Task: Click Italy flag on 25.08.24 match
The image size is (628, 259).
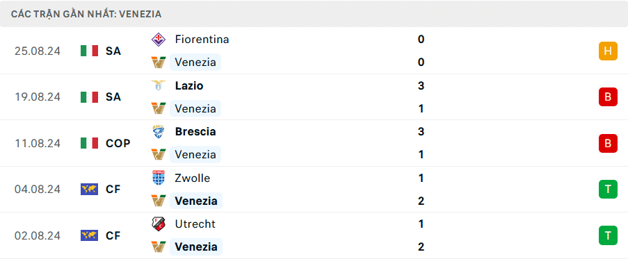Action: coord(89,51)
